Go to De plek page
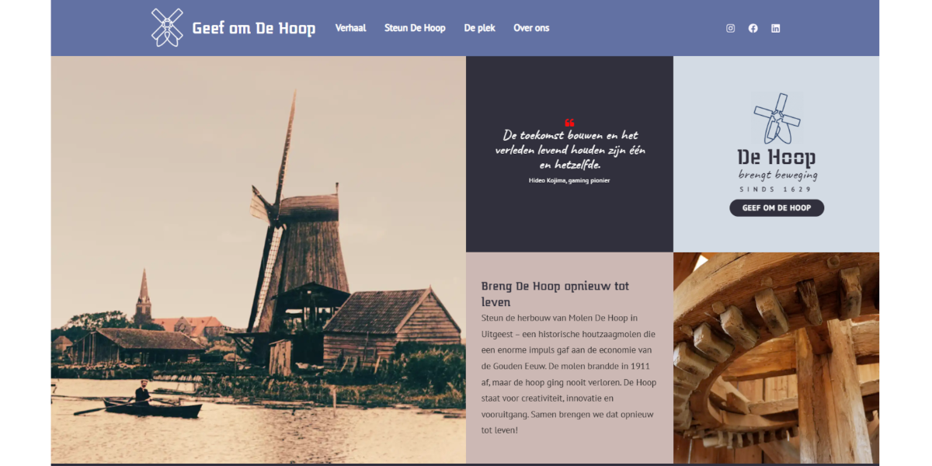Screen dimensions: 932x466 479,28
